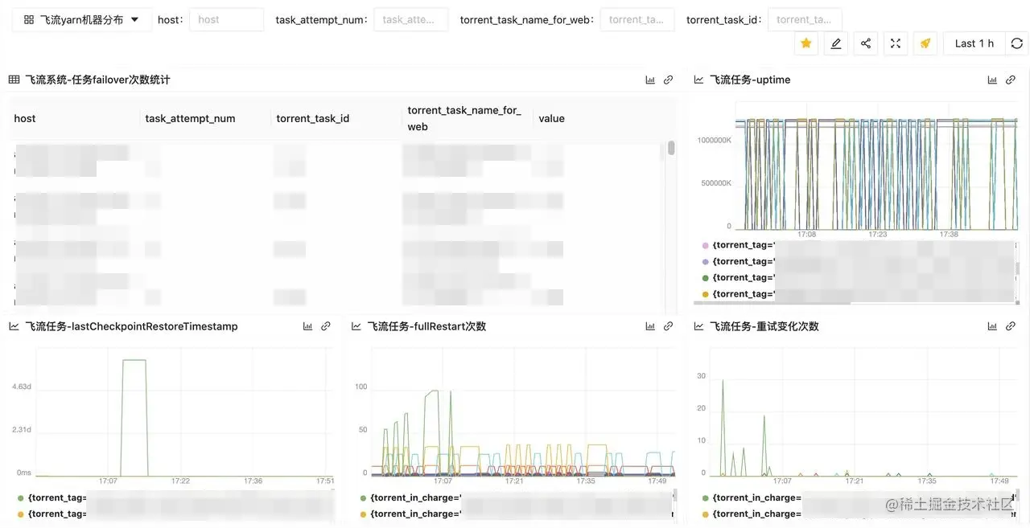The width and height of the screenshot is (1030, 528).
Task: Click line-chart icon beside 飞流任务-uptime title
Action: 698,80
